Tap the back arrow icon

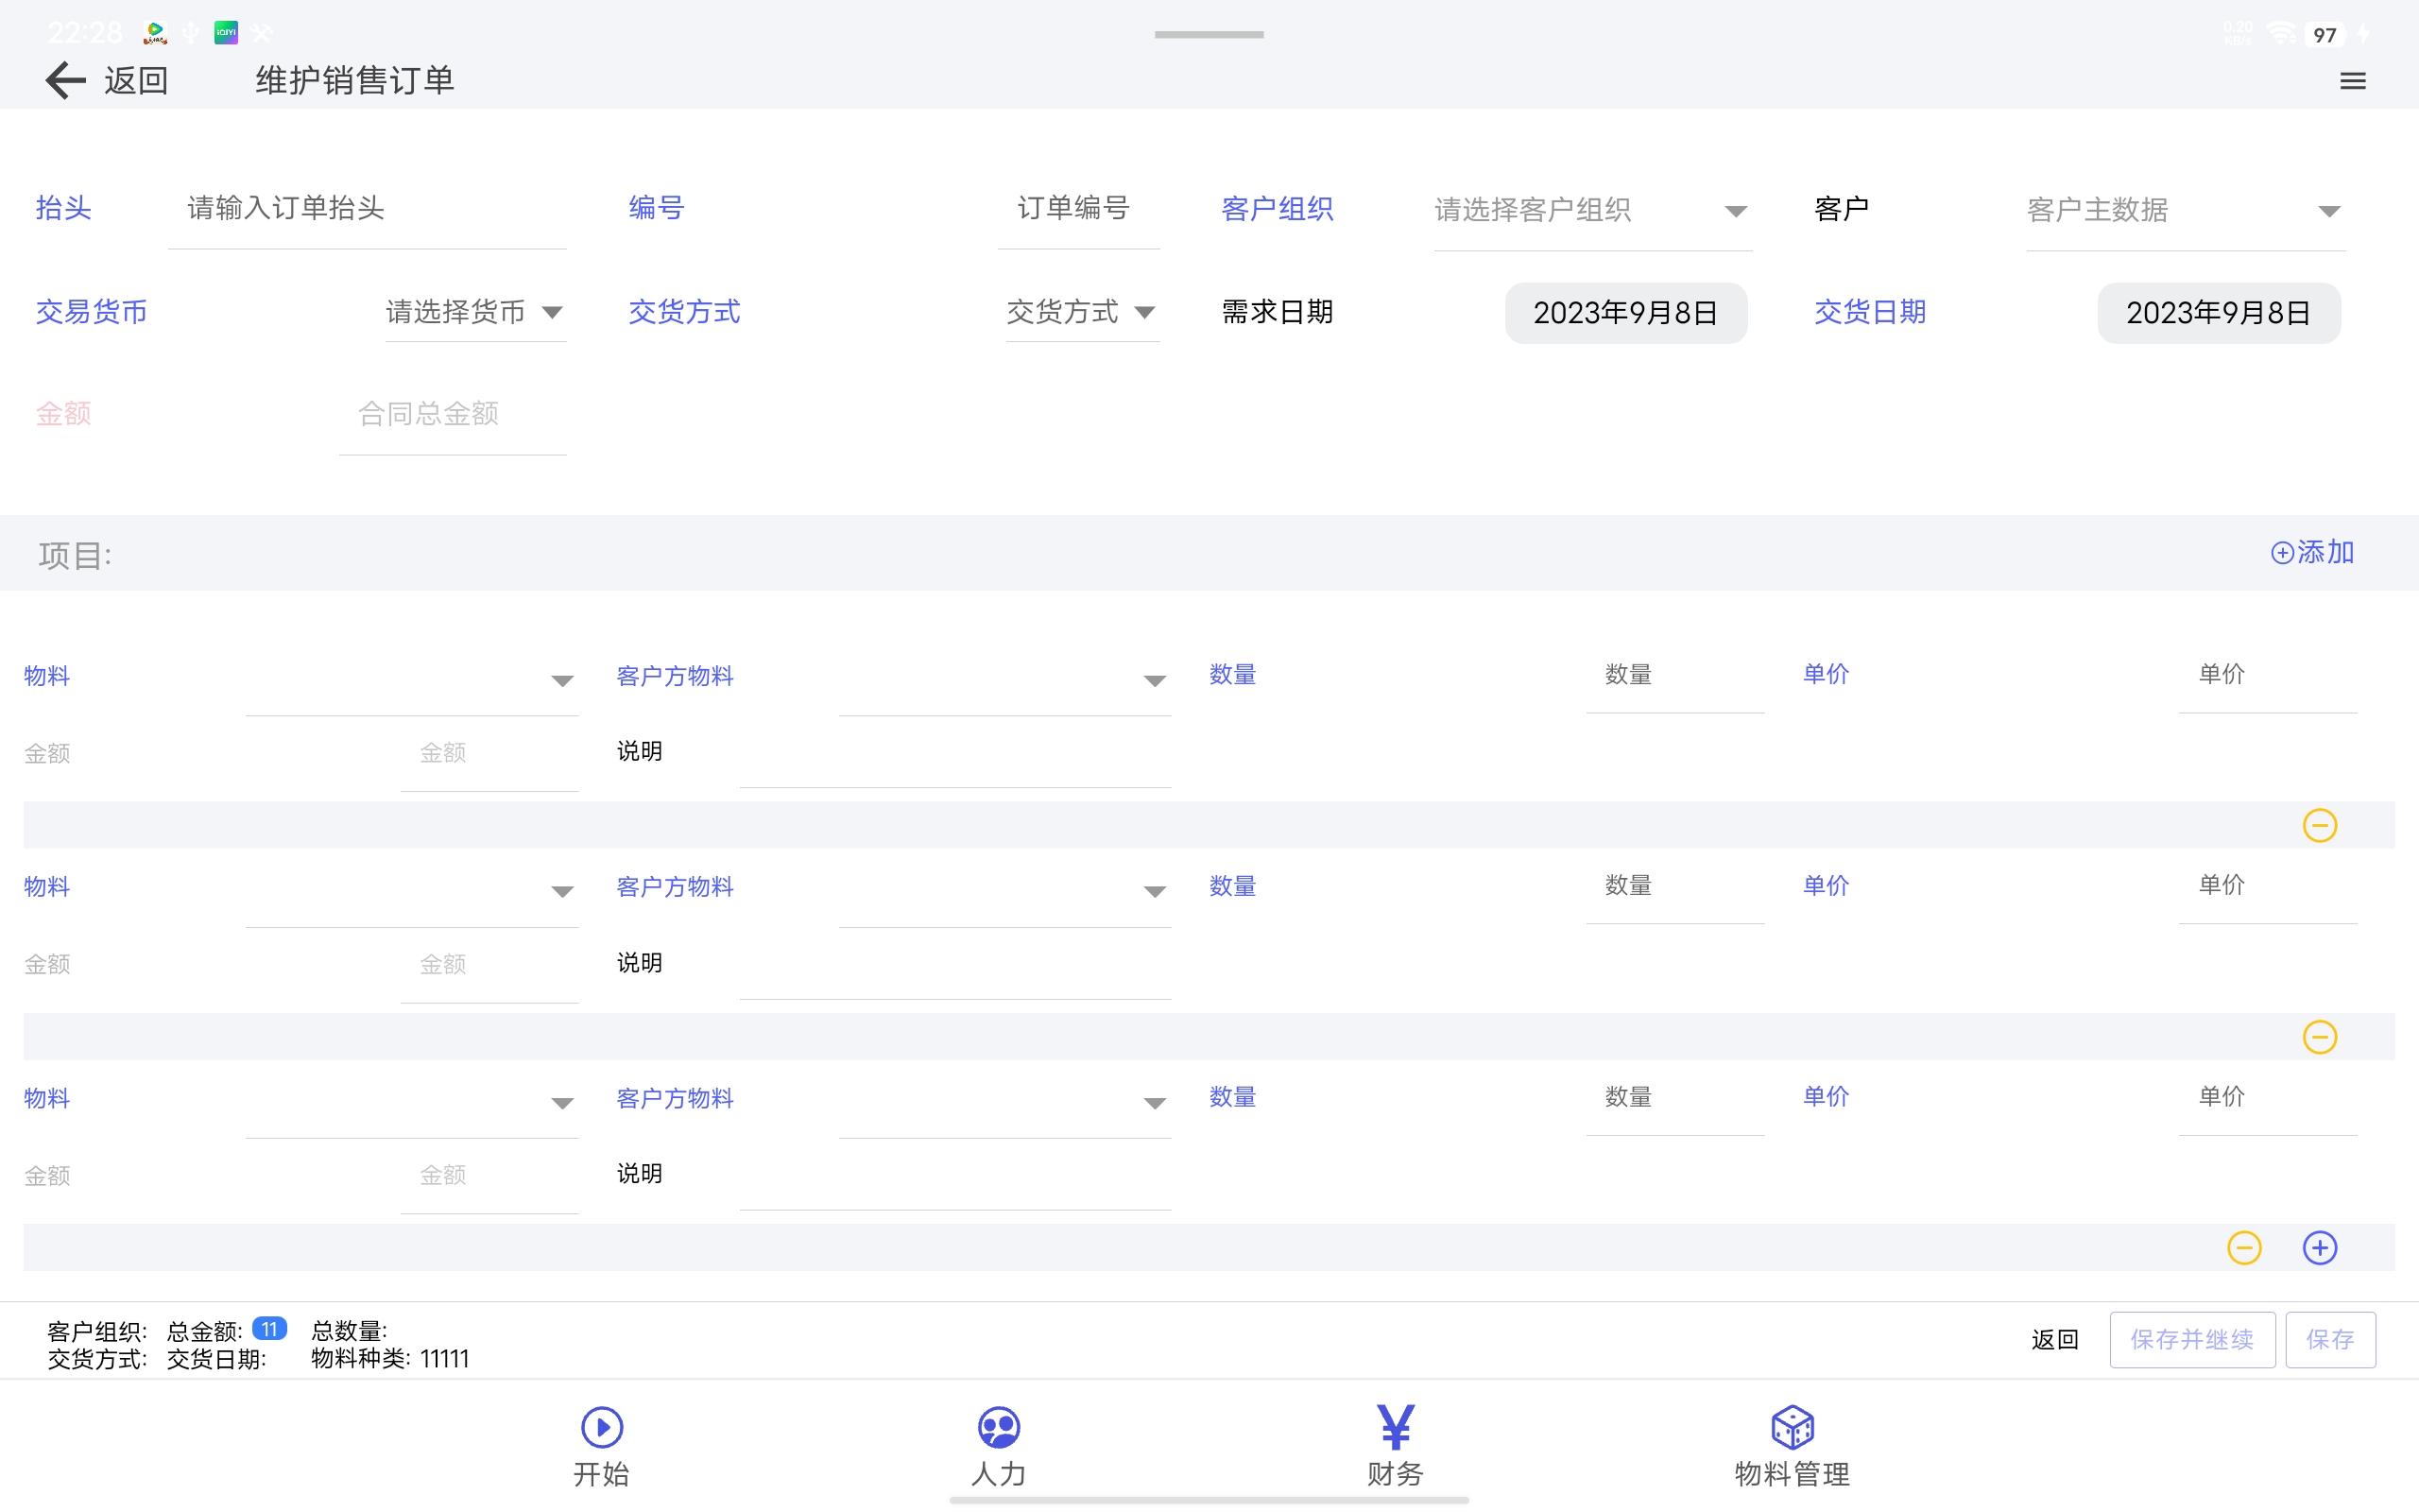coord(66,80)
